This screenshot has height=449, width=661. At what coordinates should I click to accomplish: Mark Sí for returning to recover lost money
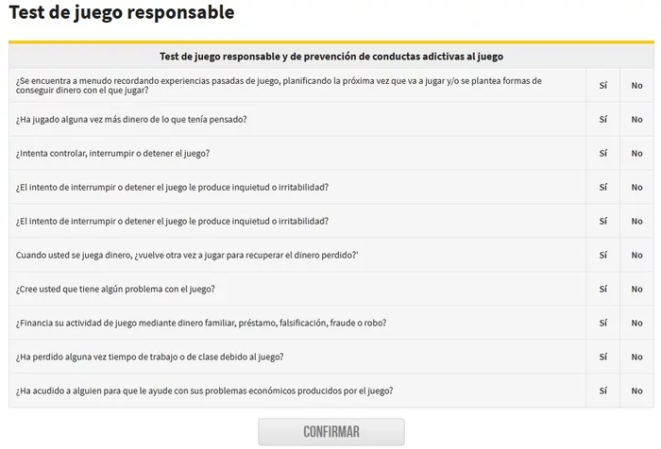[x=602, y=256]
